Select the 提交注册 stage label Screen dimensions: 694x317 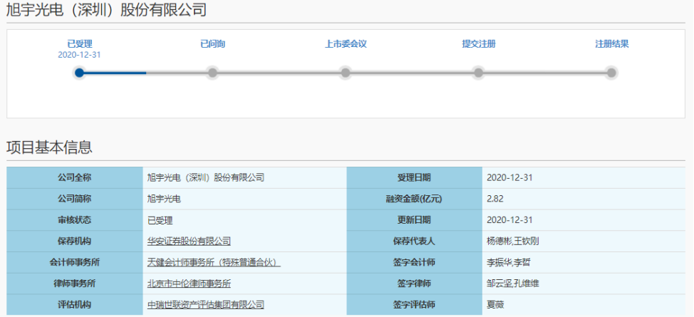coord(478,44)
